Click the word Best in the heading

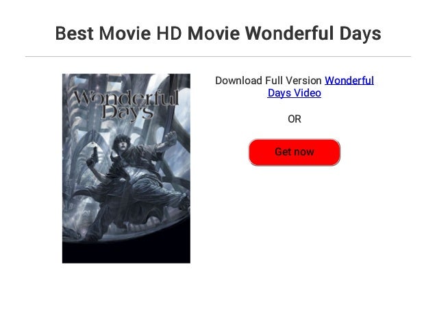75,34
